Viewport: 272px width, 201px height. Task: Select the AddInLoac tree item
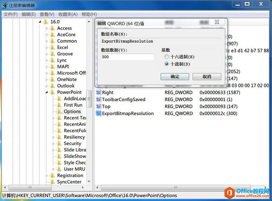pos(75,99)
